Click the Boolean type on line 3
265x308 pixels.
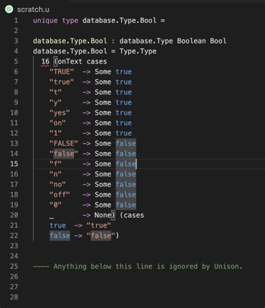(191, 41)
